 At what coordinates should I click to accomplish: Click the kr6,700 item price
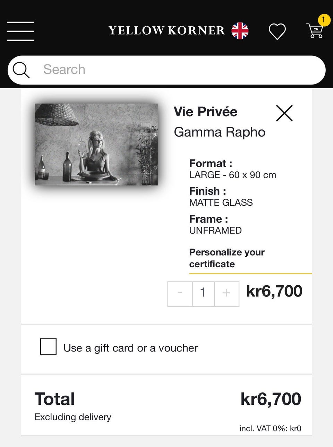pyautogui.click(x=274, y=291)
